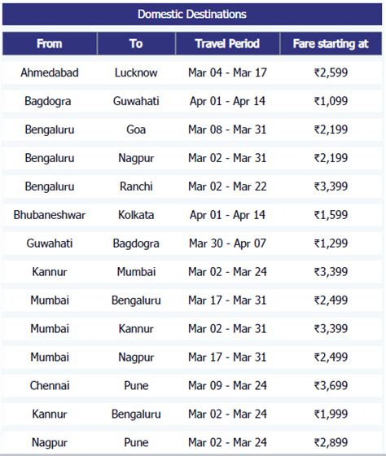Select the ₹2,899 fare cell

tap(331, 443)
